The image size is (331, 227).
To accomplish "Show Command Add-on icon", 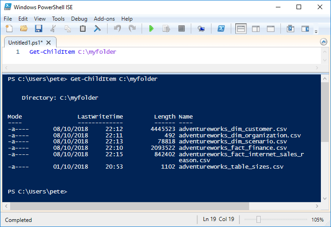I will pos(305,28).
